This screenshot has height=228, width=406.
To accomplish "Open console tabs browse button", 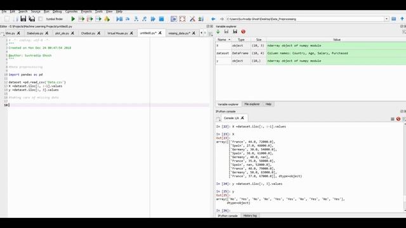I will (218, 118).
